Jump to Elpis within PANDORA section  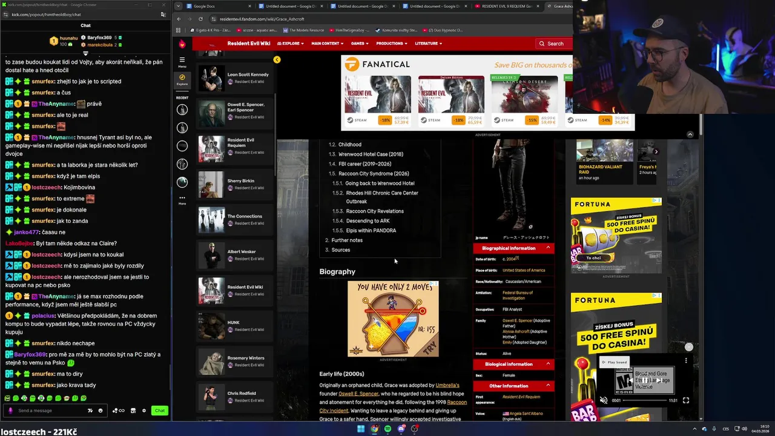(x=371, y=230)
